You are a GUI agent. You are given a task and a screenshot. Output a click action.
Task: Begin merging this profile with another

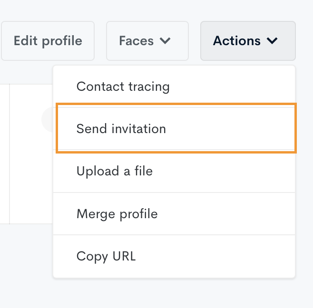174,213
